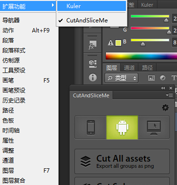Image resolution: width=177 pixels, height=185 pixels.
Task: Open the Info panel icon
Action: tap(93, 77)
